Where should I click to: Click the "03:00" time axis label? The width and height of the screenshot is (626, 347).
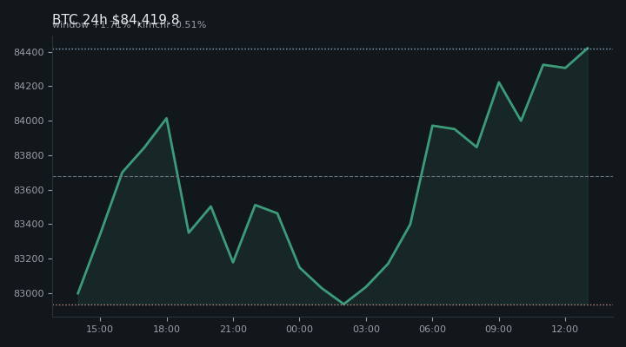[366, 329]
